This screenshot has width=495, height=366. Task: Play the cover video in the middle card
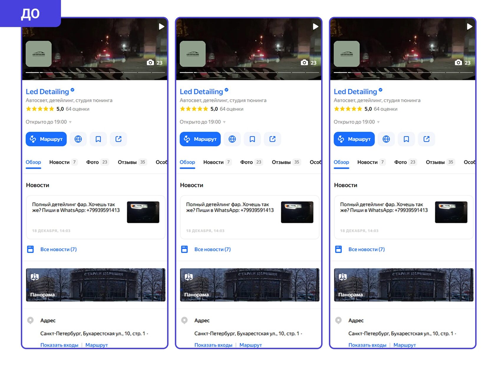(x=315, y=27)
